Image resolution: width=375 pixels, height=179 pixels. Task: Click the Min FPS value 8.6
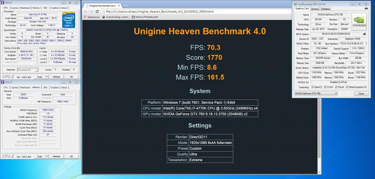(x=212, y=68)
